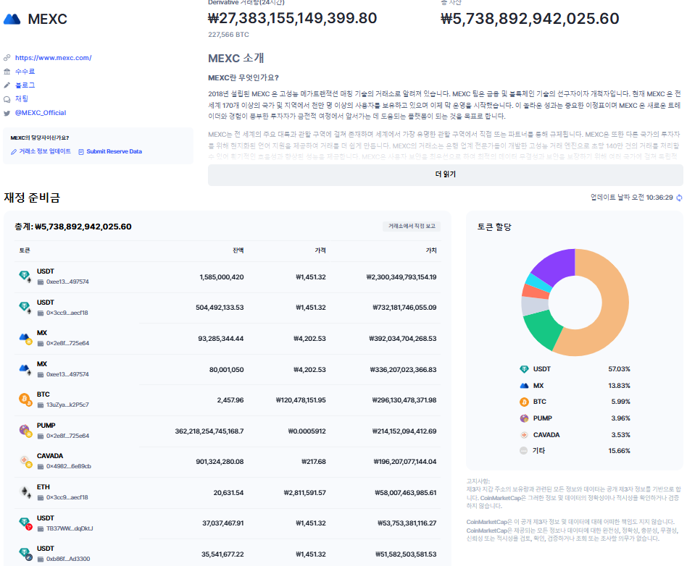Click the 거래소에서 직접 보고 badge
This screenshot has width=687, height=566.
click(412, 227)
